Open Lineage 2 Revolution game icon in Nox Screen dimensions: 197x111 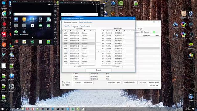tap(24, 32)
